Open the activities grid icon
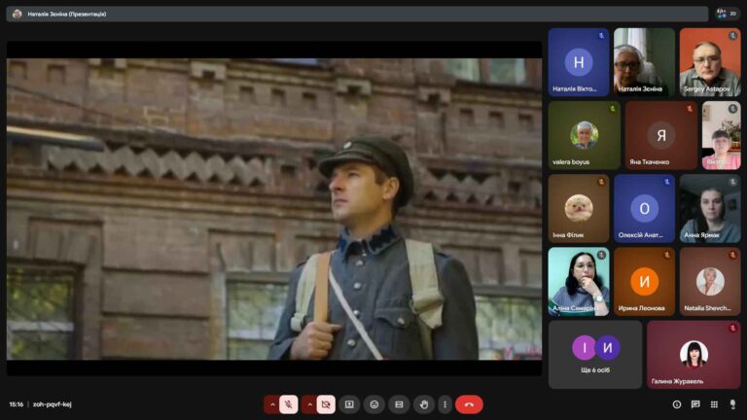747x420 pixels. 714,404
